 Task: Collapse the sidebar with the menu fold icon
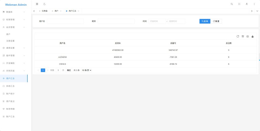click(x=37, y=4)
